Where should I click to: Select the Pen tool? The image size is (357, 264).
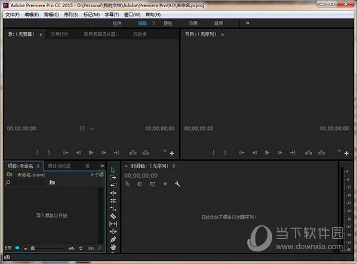(x=113, y=239)
